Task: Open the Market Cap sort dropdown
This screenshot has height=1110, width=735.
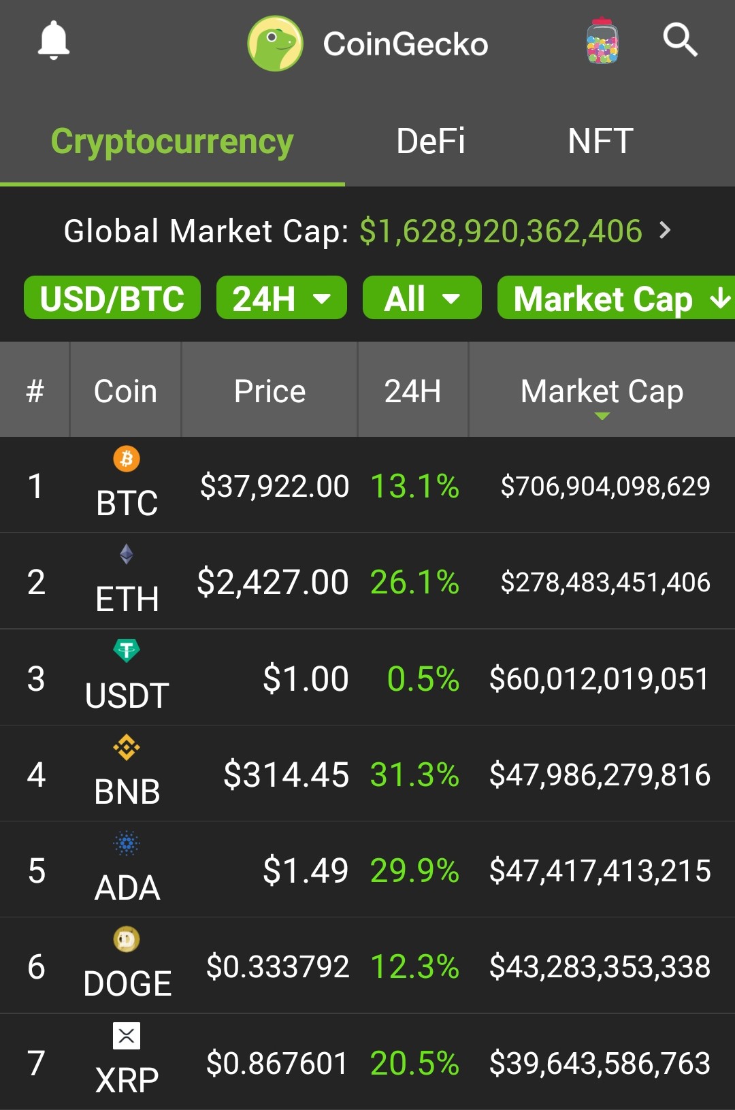Action: tap(617, 297)
